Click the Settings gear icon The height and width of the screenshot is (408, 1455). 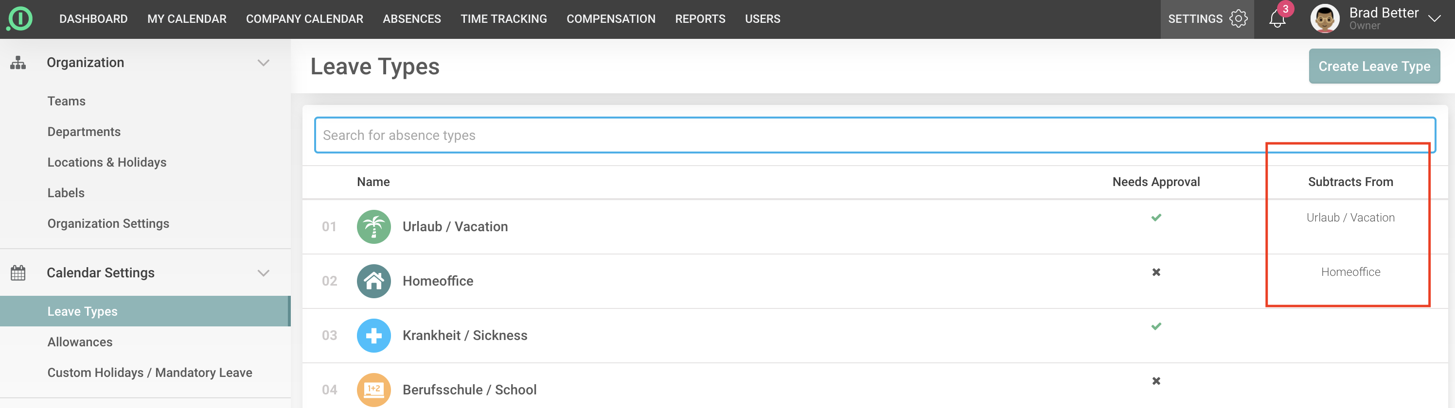(x=1238, y=18)
